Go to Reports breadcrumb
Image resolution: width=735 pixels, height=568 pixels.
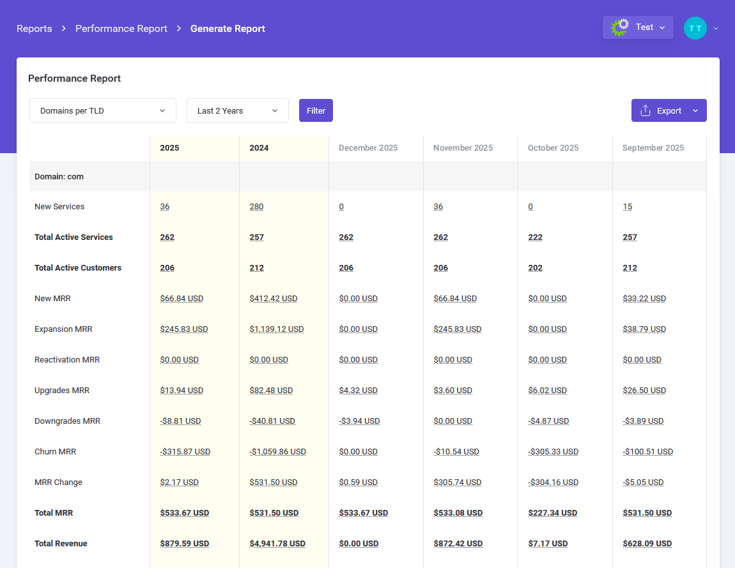pos(35,29)
